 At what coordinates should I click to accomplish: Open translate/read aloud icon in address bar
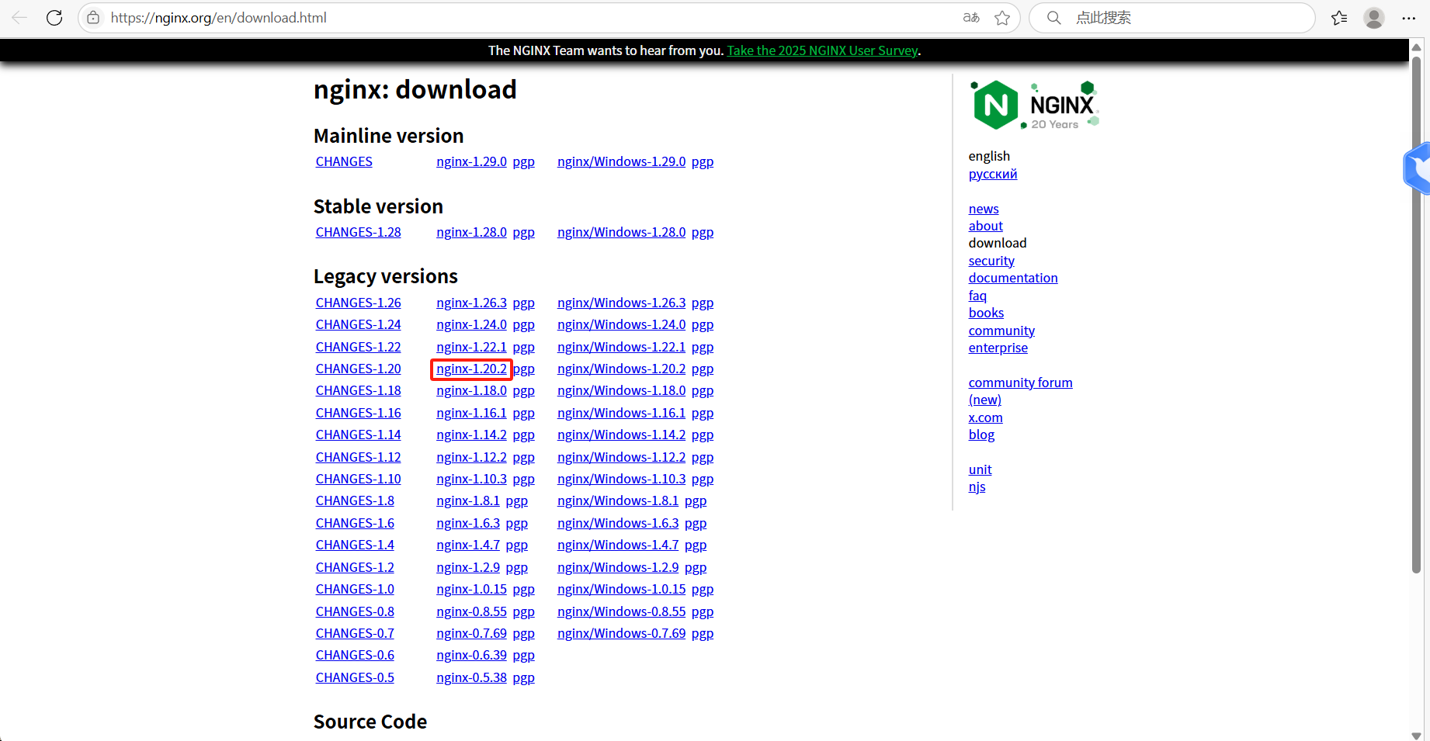tap(971, 17)
